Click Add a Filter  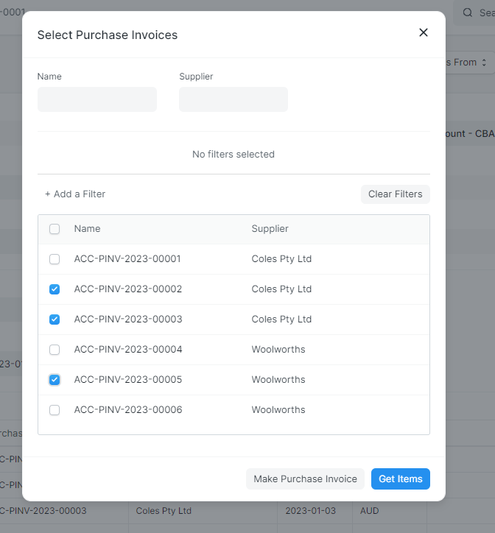(75, 194)
